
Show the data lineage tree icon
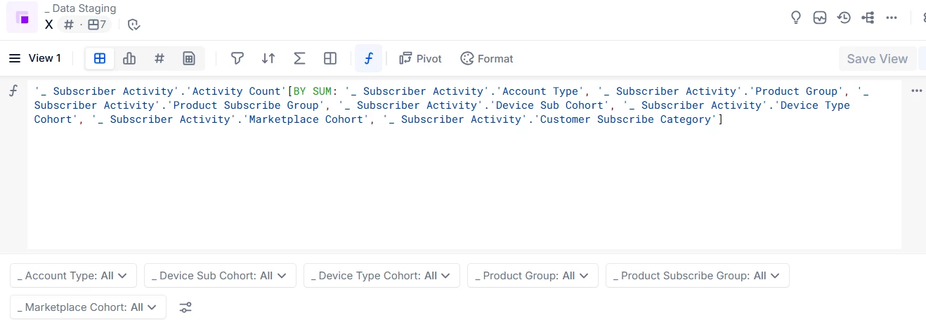point(868,18)
